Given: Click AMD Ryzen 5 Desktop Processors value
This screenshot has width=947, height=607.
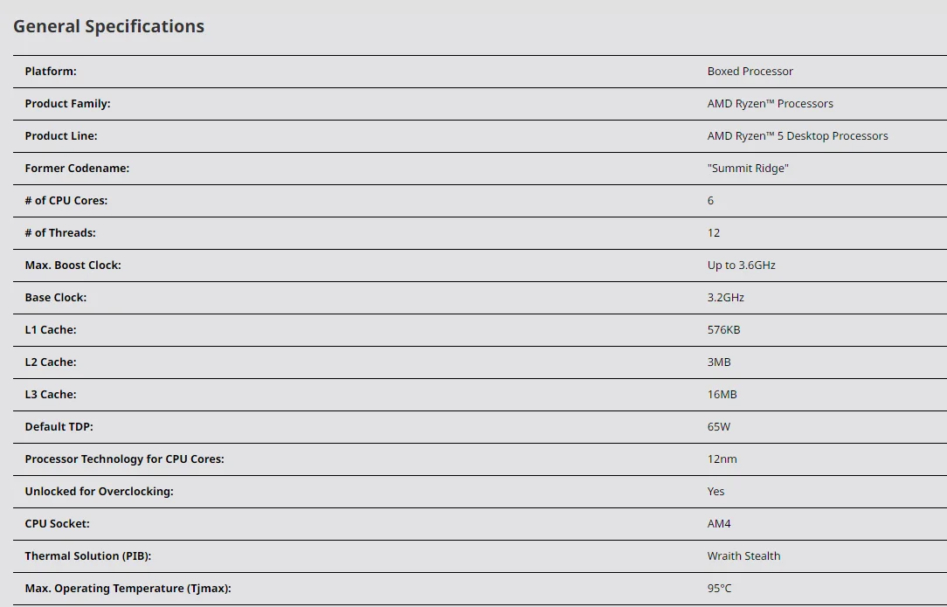Looking at the screenshot, I should coord(797,136).
